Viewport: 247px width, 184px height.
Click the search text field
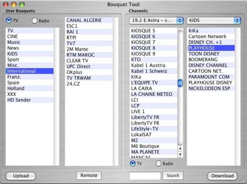pos(145,175)
